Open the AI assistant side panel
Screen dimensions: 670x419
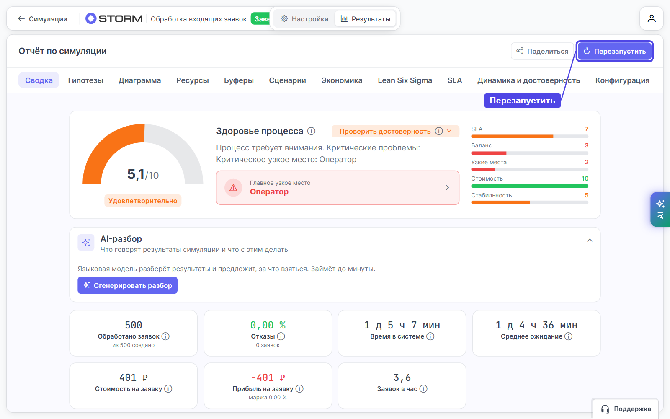(x=660, y=209)
